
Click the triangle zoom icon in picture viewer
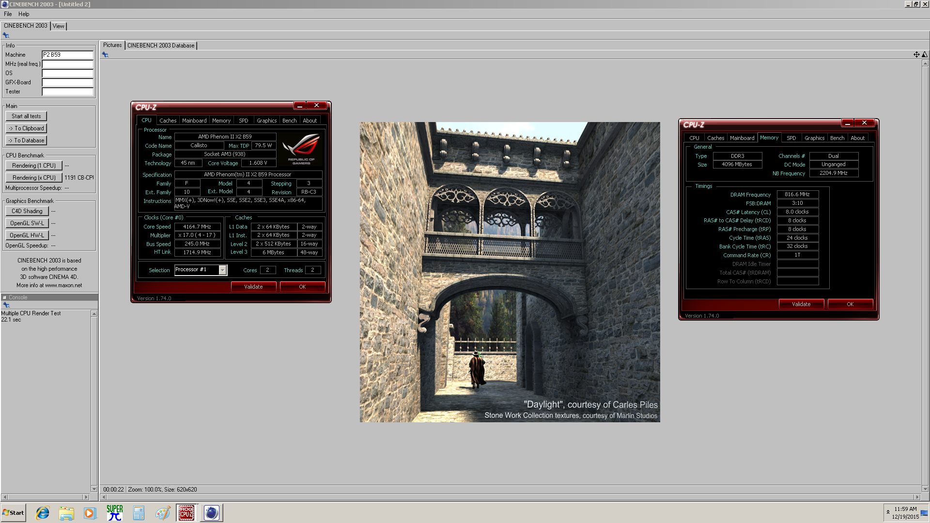[925, 55]
